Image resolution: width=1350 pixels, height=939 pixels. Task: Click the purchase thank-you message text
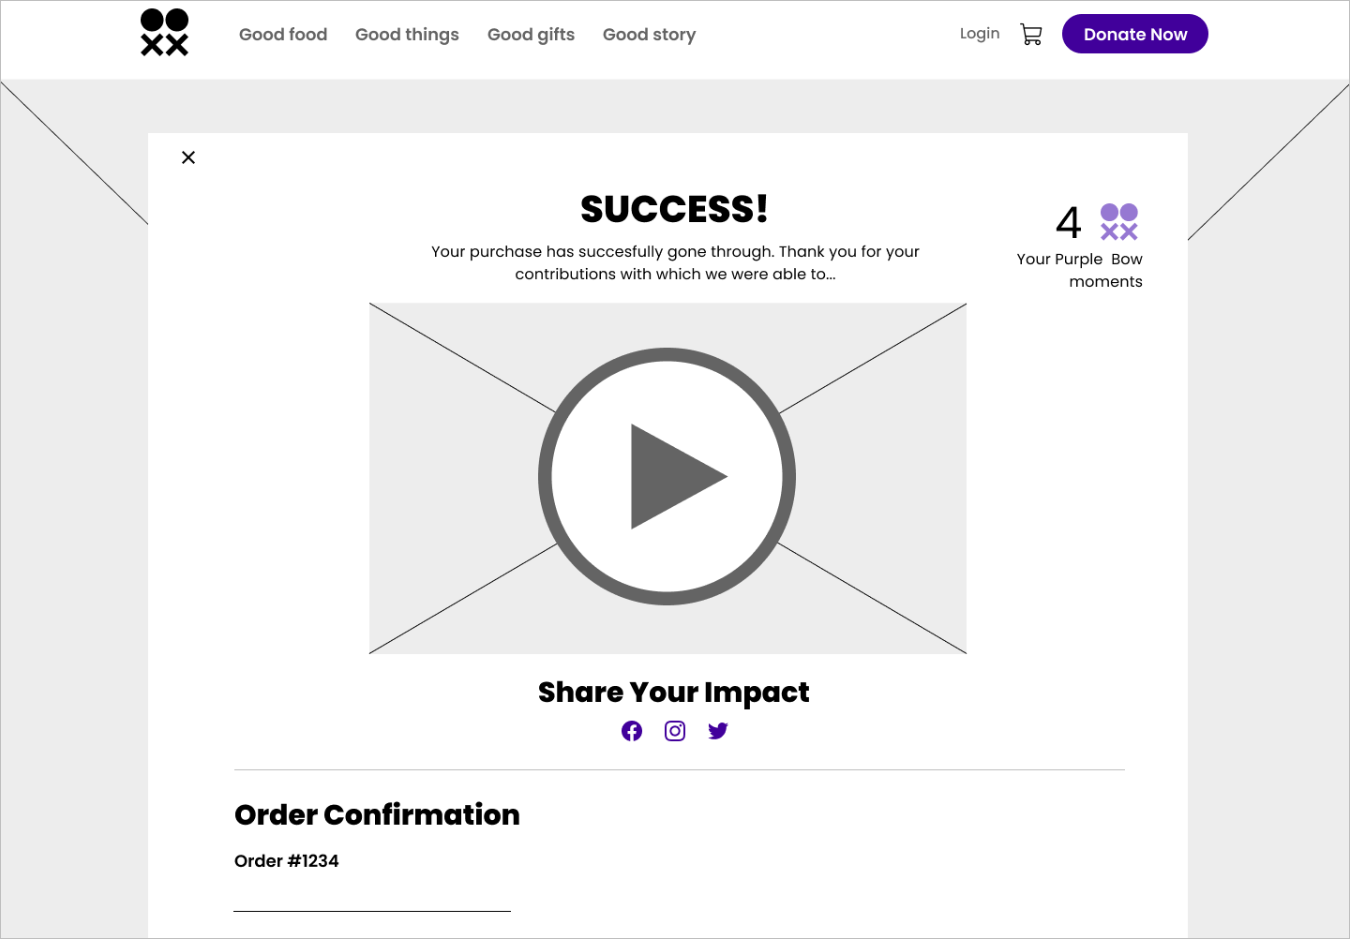tap(675, 262)
